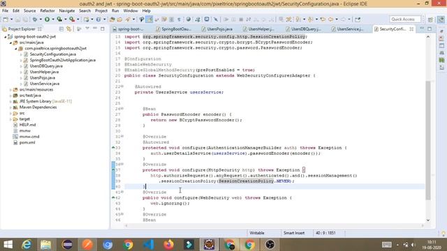The width and height of the screenshot is (447, 251).
Task: Click the Writable status bar field
Action: pos(257,233)
